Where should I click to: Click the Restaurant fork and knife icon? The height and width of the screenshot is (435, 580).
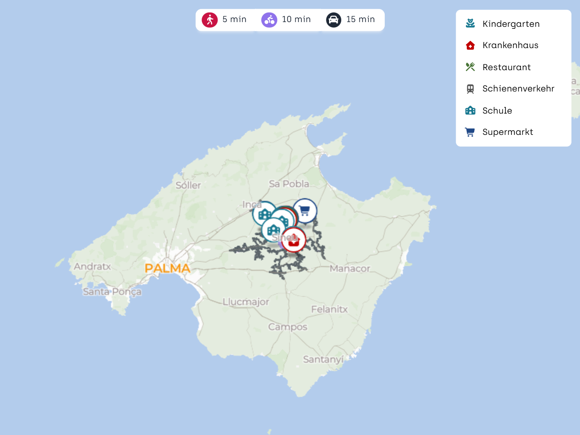click(x=470, y=67)
